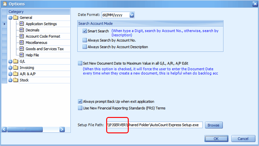Screen dimensions: 259x146
Task: Click the Account Code Format icon
Action: tap(22, 36)
